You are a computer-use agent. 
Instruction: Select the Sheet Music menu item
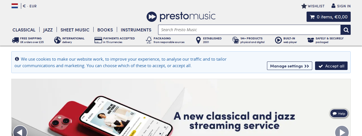coord(75,30)
